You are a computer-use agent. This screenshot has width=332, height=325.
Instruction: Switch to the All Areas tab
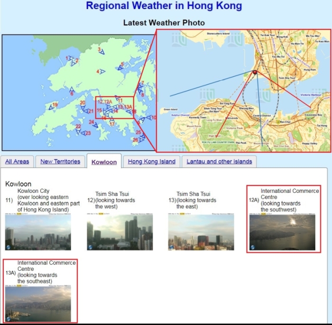[17, 162]
